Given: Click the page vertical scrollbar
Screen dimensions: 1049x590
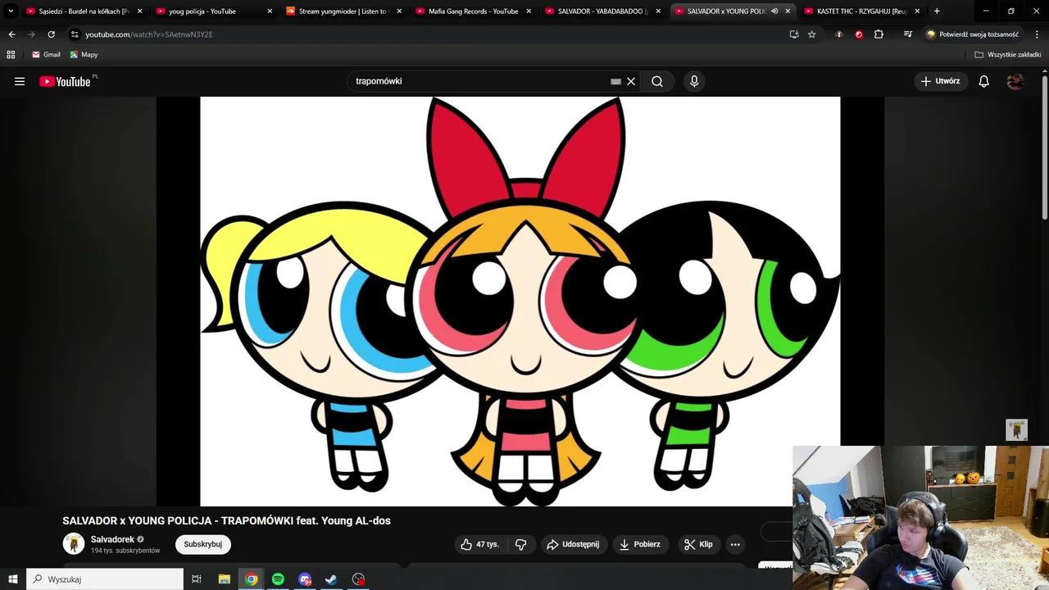Looking at the screenshot, I should 1045,147.
